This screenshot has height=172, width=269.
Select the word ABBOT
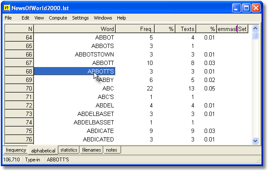tap(105, 37)
